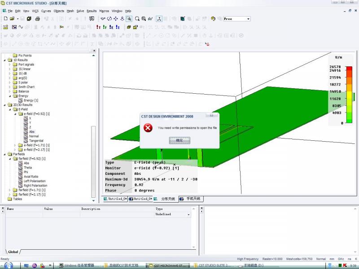Select Abs under e-field (f=0.92)
The height and width of the screenshot is (269, 359).
point(32,132)
